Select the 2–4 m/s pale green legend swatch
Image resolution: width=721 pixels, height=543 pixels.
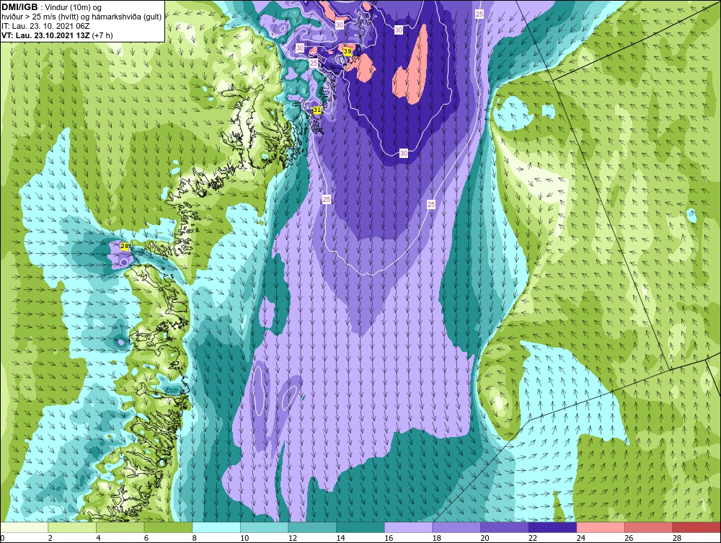click(72, 527)
